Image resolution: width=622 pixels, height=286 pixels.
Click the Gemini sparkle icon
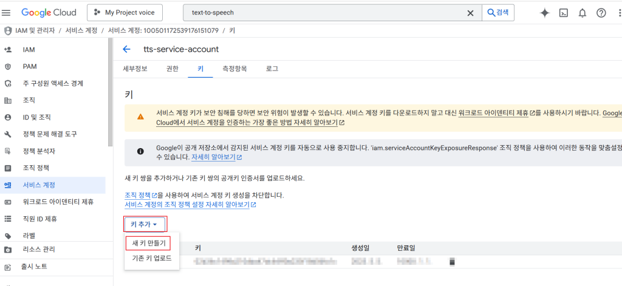(545, 13)
